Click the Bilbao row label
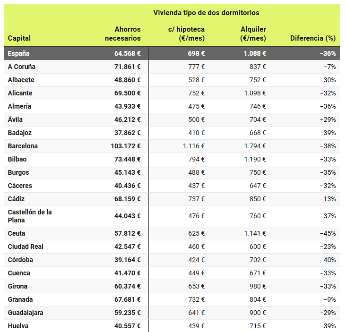346x332 pixels. point(17,159)
